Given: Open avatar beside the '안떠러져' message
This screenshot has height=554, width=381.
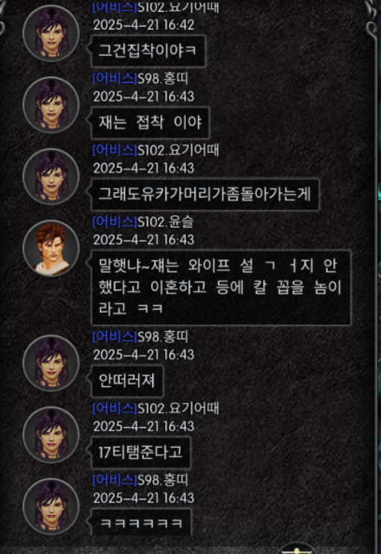Looking at the screenshot, I should 51,363.
